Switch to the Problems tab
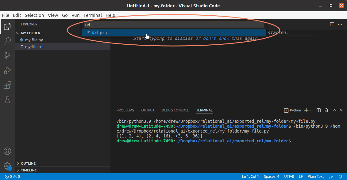The width and height of the screenshot is (347, 180). (125, 110)
